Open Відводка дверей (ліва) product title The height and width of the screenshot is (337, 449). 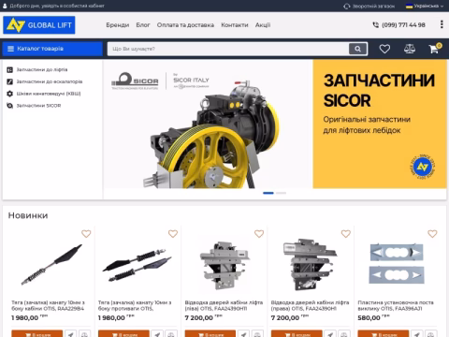[x=224, y=305]
